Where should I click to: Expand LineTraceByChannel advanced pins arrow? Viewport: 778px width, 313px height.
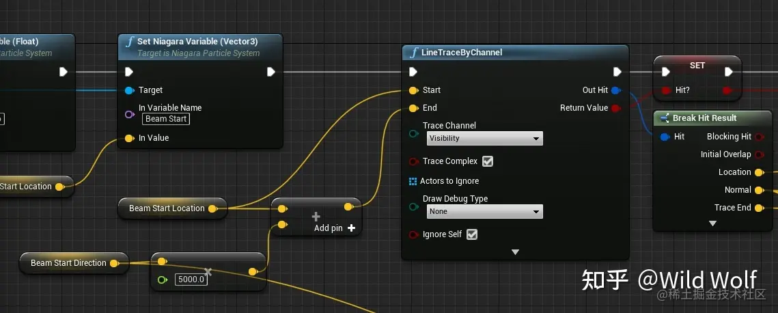(515, 252)
